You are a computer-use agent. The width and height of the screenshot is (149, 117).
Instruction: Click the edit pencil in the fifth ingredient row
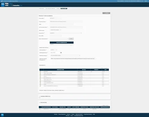40,78
